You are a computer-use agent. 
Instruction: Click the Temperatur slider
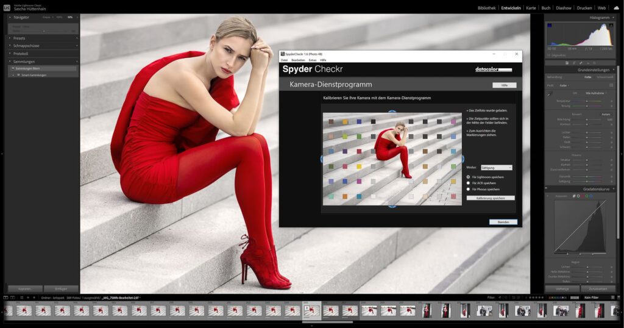coord(587,101)
